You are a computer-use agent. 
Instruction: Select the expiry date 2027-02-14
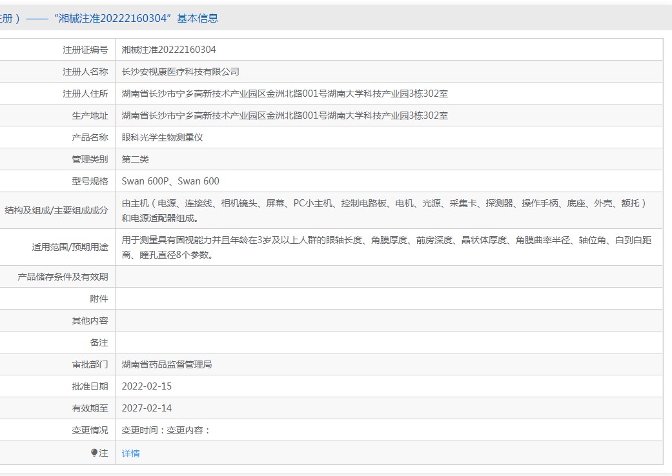(147, 408)
